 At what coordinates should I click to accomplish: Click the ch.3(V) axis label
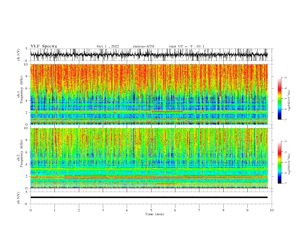tap(19, 198)
